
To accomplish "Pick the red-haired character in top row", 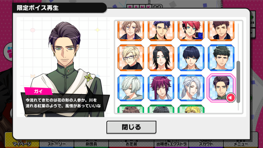I will point(191,31).
